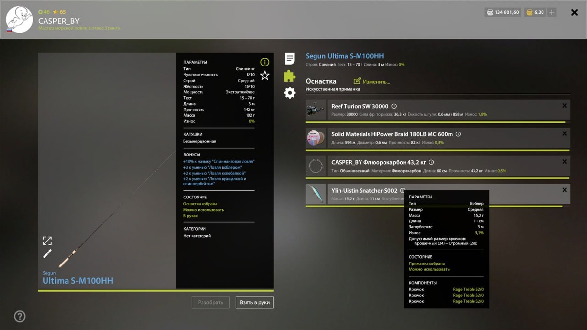Mark the rod as favorite with the star icon
The height and width of the screenshot is (330, 587).
pyautogui.click(x=265, y=75)
